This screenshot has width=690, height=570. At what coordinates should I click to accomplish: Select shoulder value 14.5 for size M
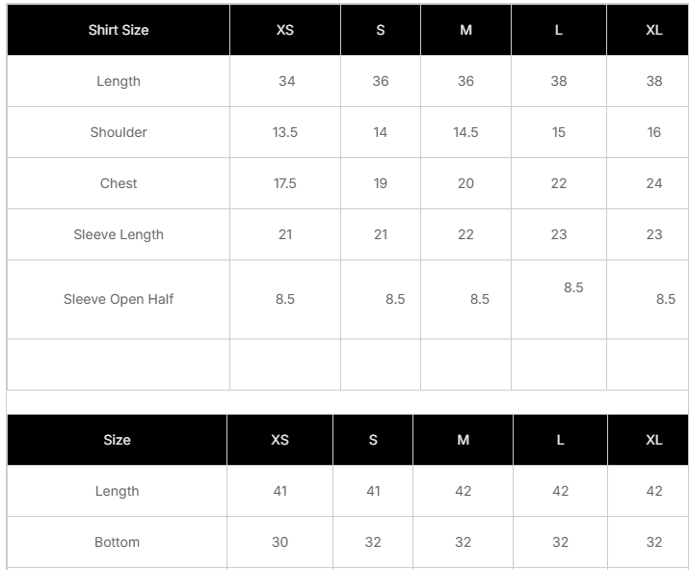coord(465,132)
